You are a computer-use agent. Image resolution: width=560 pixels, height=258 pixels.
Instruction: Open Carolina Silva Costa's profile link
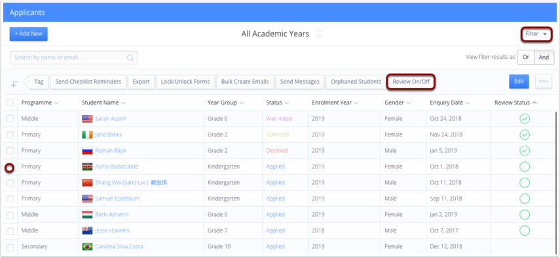coord(119,247)
